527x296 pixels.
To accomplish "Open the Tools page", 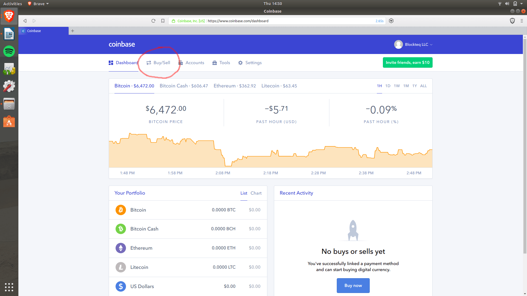I will coord(221,63).
